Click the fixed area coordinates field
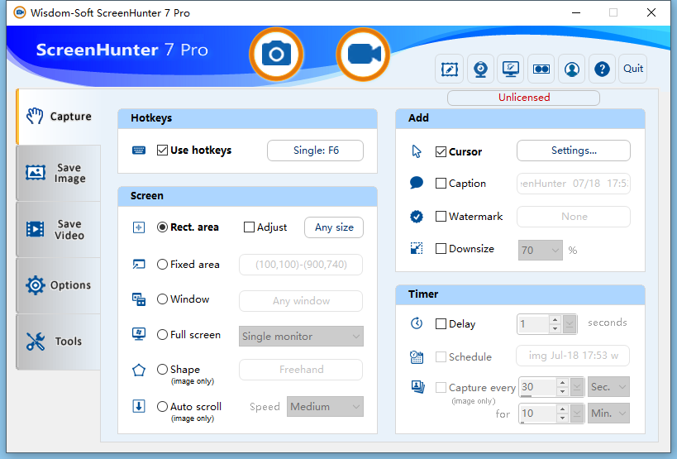The width and height of the screenshot is (677, 459). [301, 265]
